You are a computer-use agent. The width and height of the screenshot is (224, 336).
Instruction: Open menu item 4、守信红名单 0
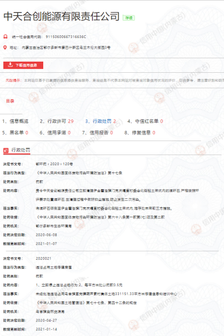click(x=145, y=122)
